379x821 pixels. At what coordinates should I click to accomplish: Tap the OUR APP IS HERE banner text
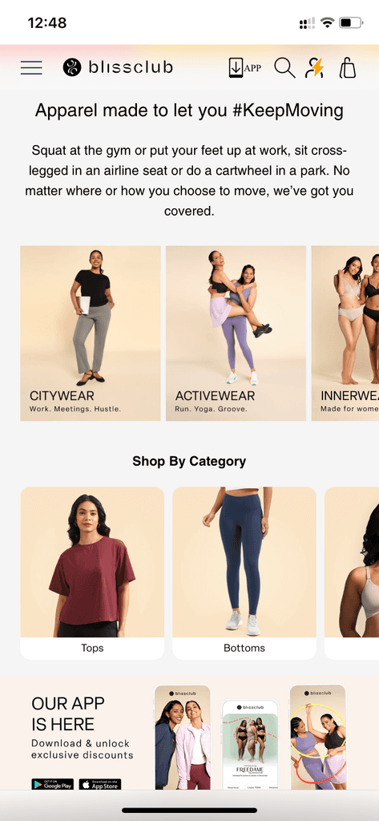pyautogui.click(x=68, y=714)
